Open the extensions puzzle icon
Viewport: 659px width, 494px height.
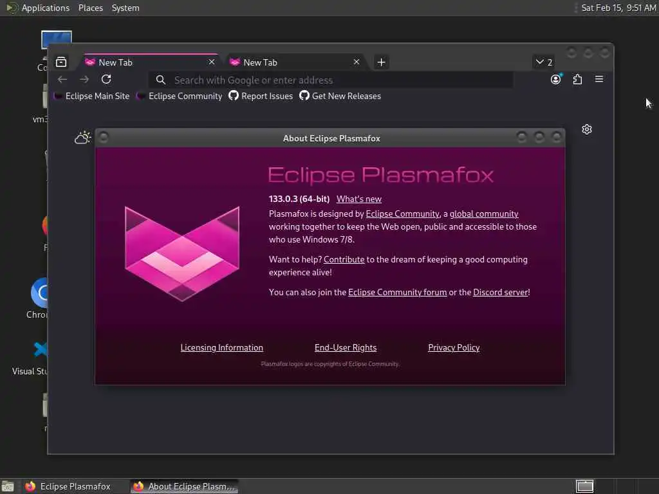click(577, 79)
